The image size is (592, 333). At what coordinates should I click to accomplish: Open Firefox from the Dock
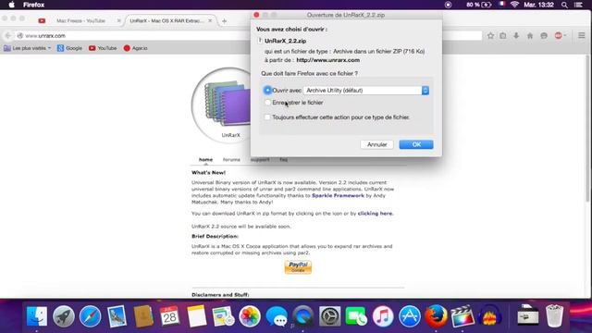coord(436,316)
